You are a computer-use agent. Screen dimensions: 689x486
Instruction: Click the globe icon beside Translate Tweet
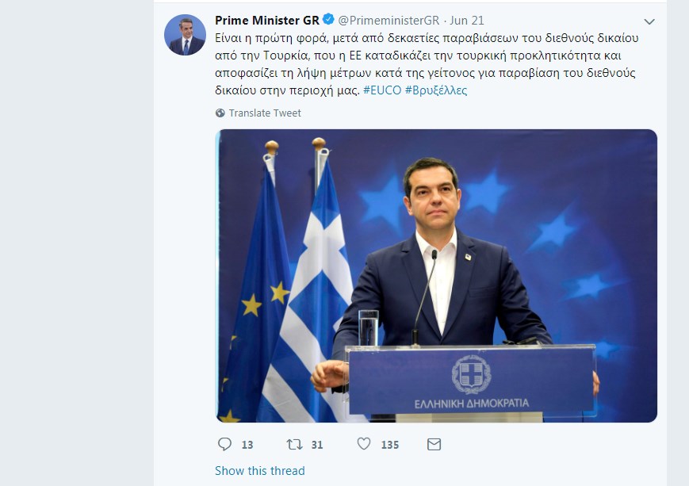(x=220, y=113)
